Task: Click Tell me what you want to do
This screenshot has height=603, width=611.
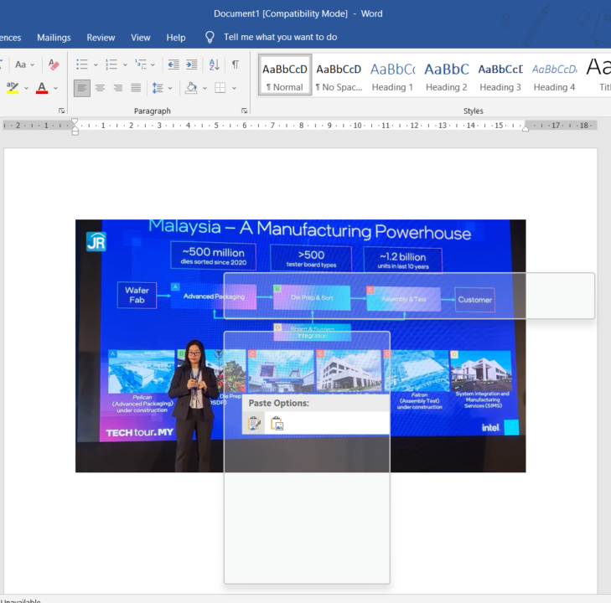Action: click(280, 38)
